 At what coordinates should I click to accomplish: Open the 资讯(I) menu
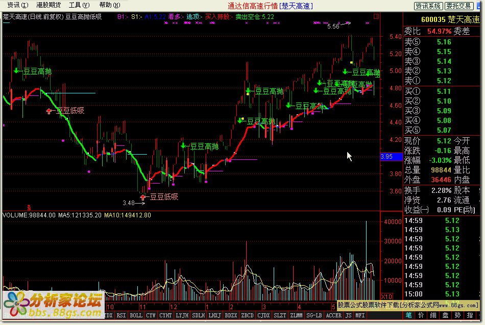(18, 5)
